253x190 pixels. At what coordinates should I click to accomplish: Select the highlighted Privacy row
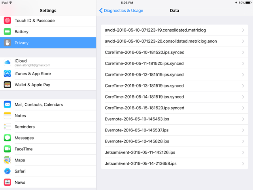coord(48,43)
